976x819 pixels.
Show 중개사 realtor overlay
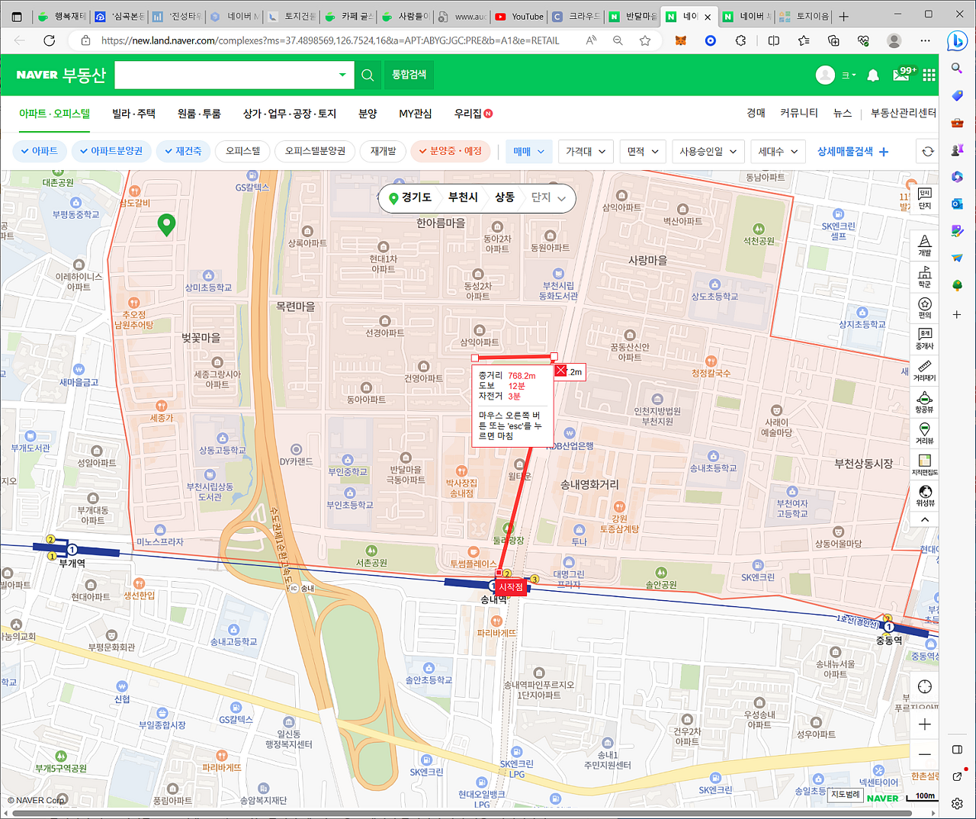[x=925, y=339]
